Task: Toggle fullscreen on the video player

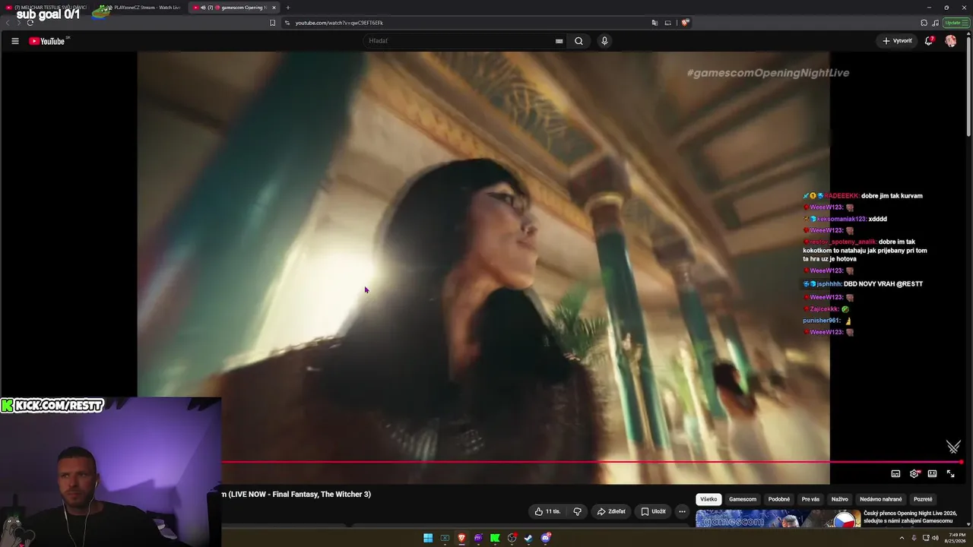Action: click(x=950, y=474)
